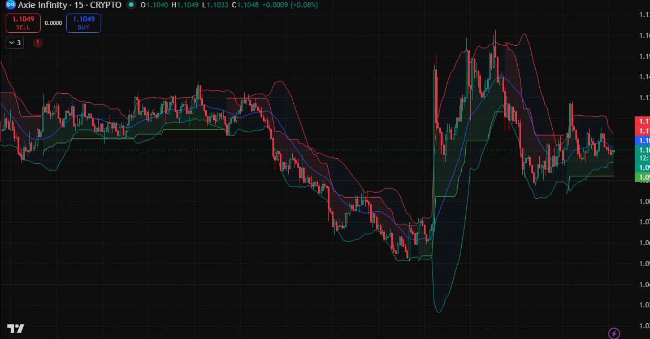Click the blue price label on price scale

point(643,141)
